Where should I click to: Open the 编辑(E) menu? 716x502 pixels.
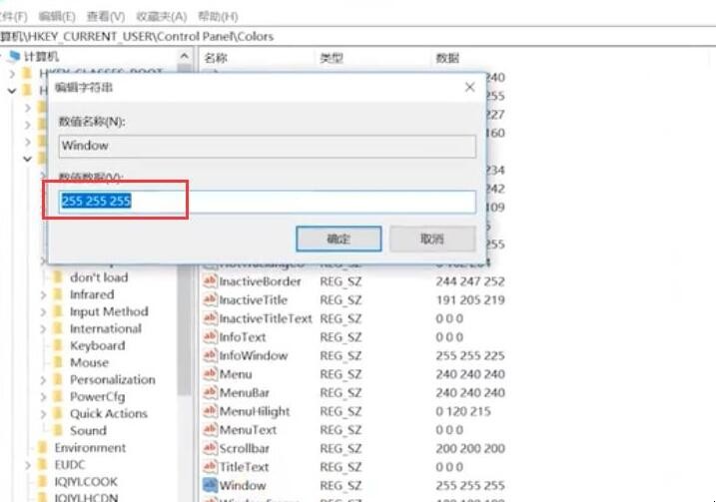click(x=57, y=16)
